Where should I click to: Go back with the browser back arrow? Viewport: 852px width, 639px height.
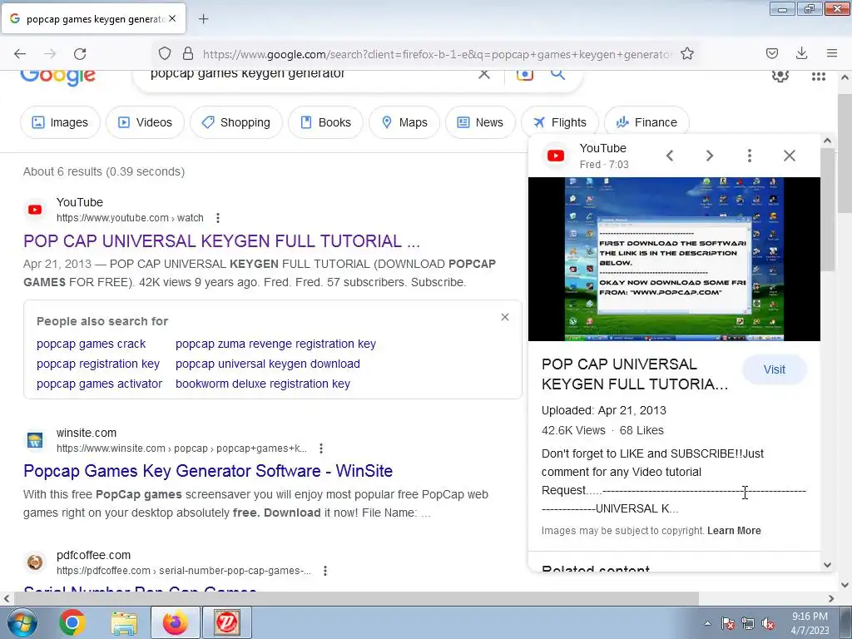click(x=20, y=53)
